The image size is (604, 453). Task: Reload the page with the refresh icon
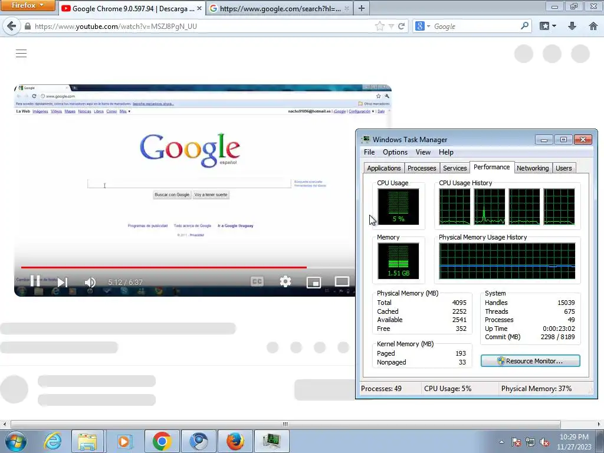(401, 26)
